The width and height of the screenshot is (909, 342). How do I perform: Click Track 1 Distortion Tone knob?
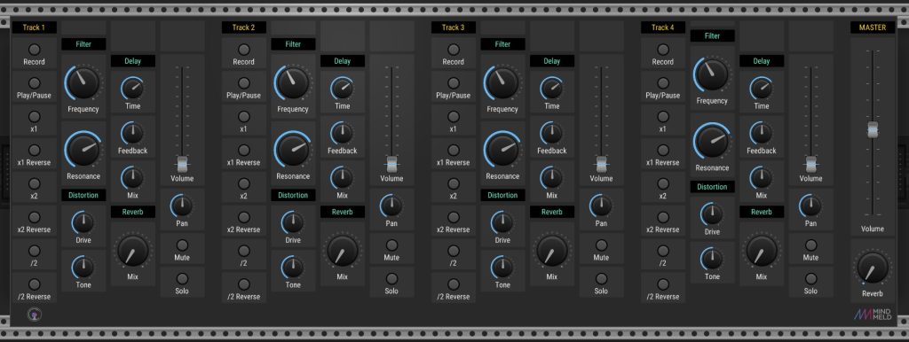[x=83, y=268]
